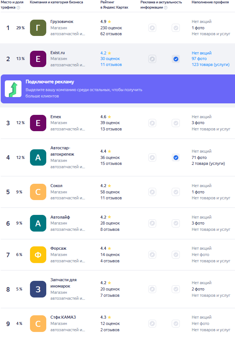Image resolution: width=235 pixels, height=339 pixels.
Task: Click the 29 % traffic share value
Action: point(20,28)
